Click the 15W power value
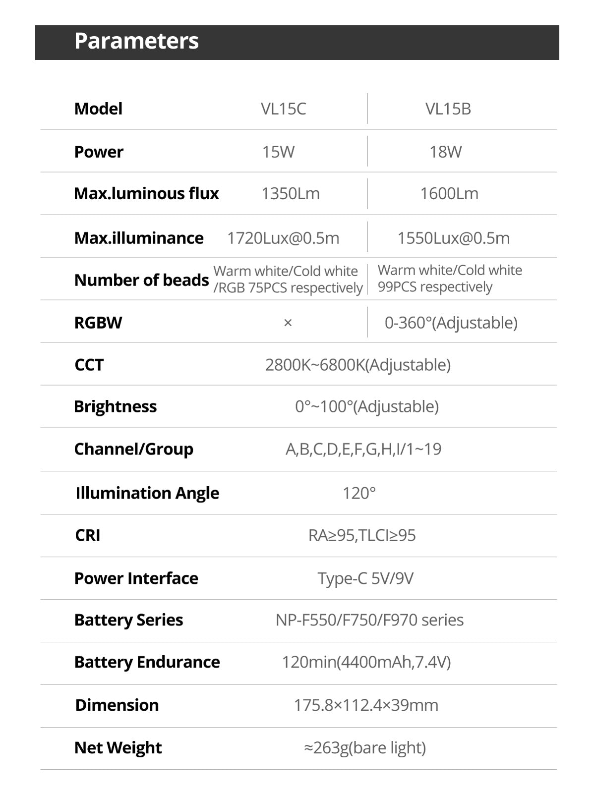 (x=278, y=152)
